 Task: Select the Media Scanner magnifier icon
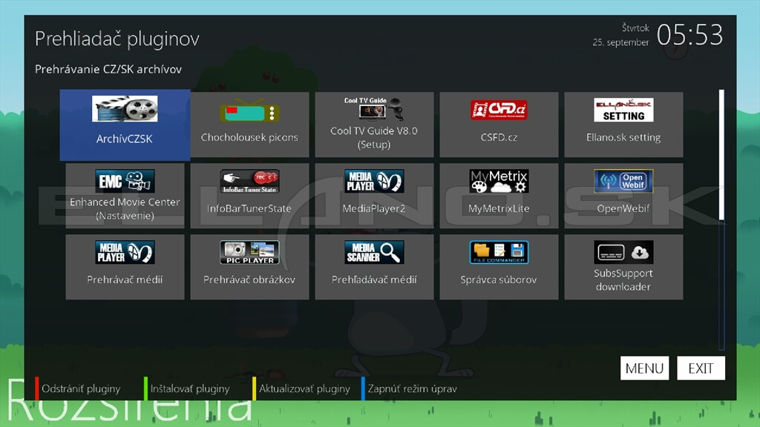tap(374, 252)
